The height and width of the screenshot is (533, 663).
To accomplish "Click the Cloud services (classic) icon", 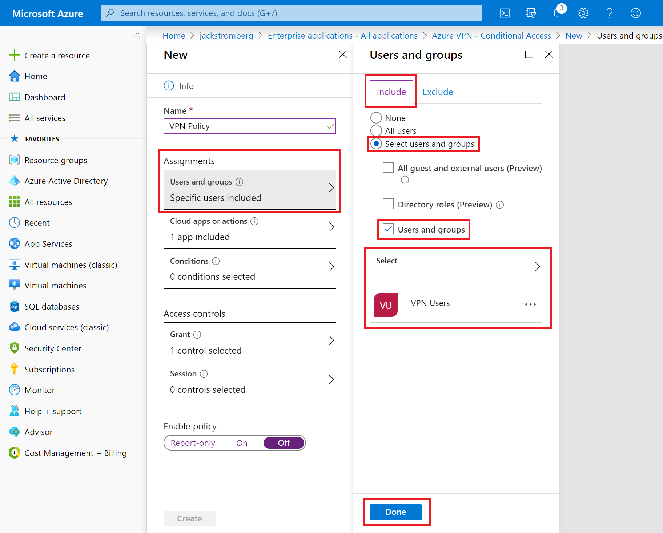I will [14, 327].
